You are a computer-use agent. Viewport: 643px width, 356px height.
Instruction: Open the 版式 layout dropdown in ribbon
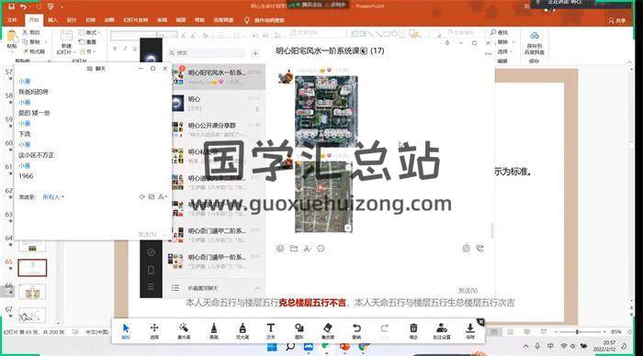point(89,32)
